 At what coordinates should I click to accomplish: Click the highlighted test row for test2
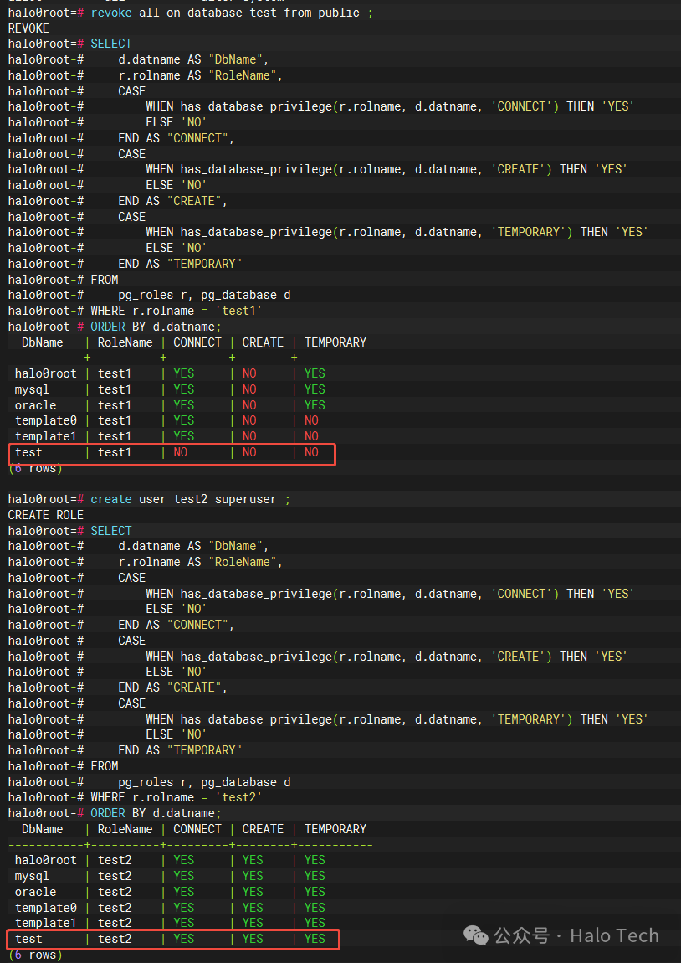tap(173, 939)
